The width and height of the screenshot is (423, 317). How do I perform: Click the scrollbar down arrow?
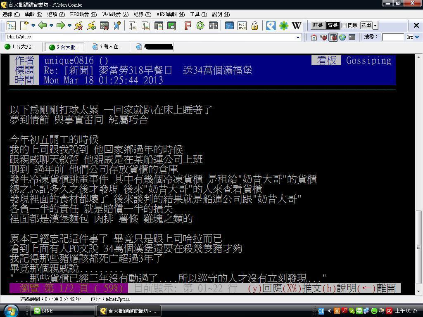click(418, 291)
